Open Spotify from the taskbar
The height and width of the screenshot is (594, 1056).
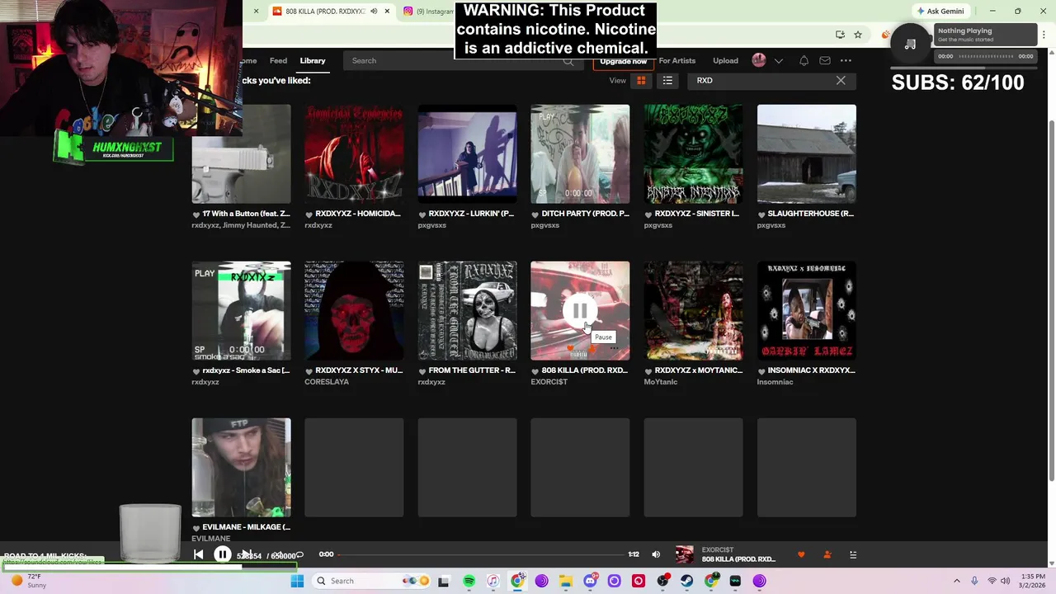[469, 581]
